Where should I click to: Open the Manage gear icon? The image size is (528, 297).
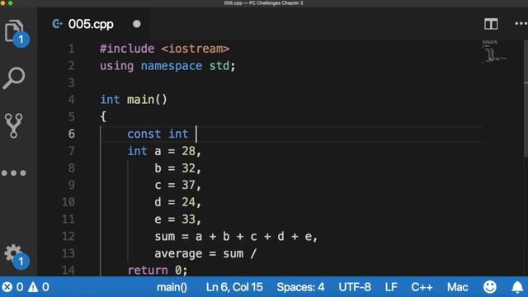point(13,253)
